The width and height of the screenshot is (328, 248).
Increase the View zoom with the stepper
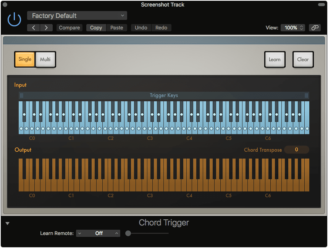click(302, 26)
